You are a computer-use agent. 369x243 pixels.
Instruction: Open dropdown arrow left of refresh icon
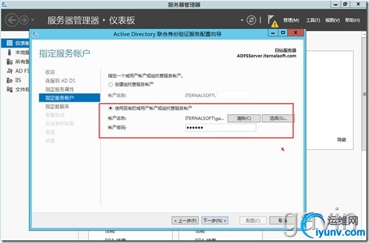click(241, 20)
